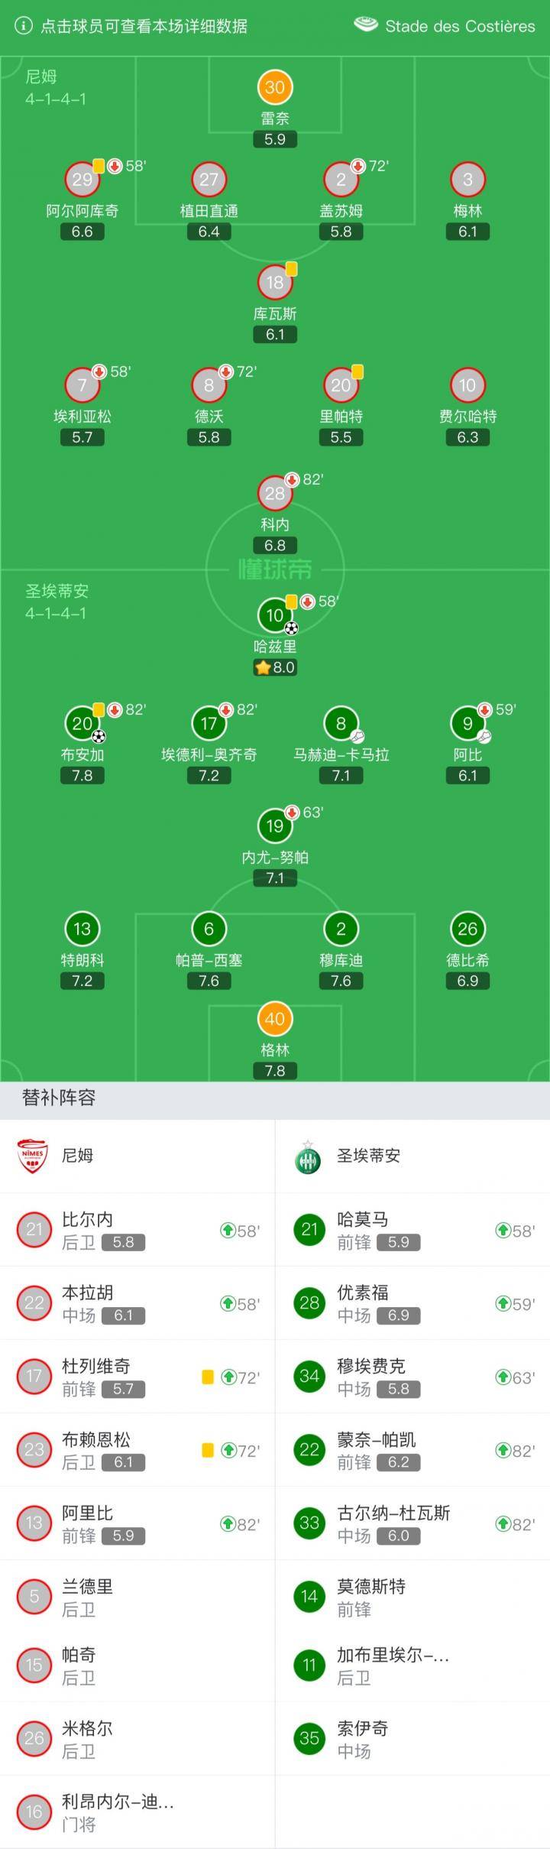Select 杜列维奇 substitute with yellow card

click(137, 1377)
